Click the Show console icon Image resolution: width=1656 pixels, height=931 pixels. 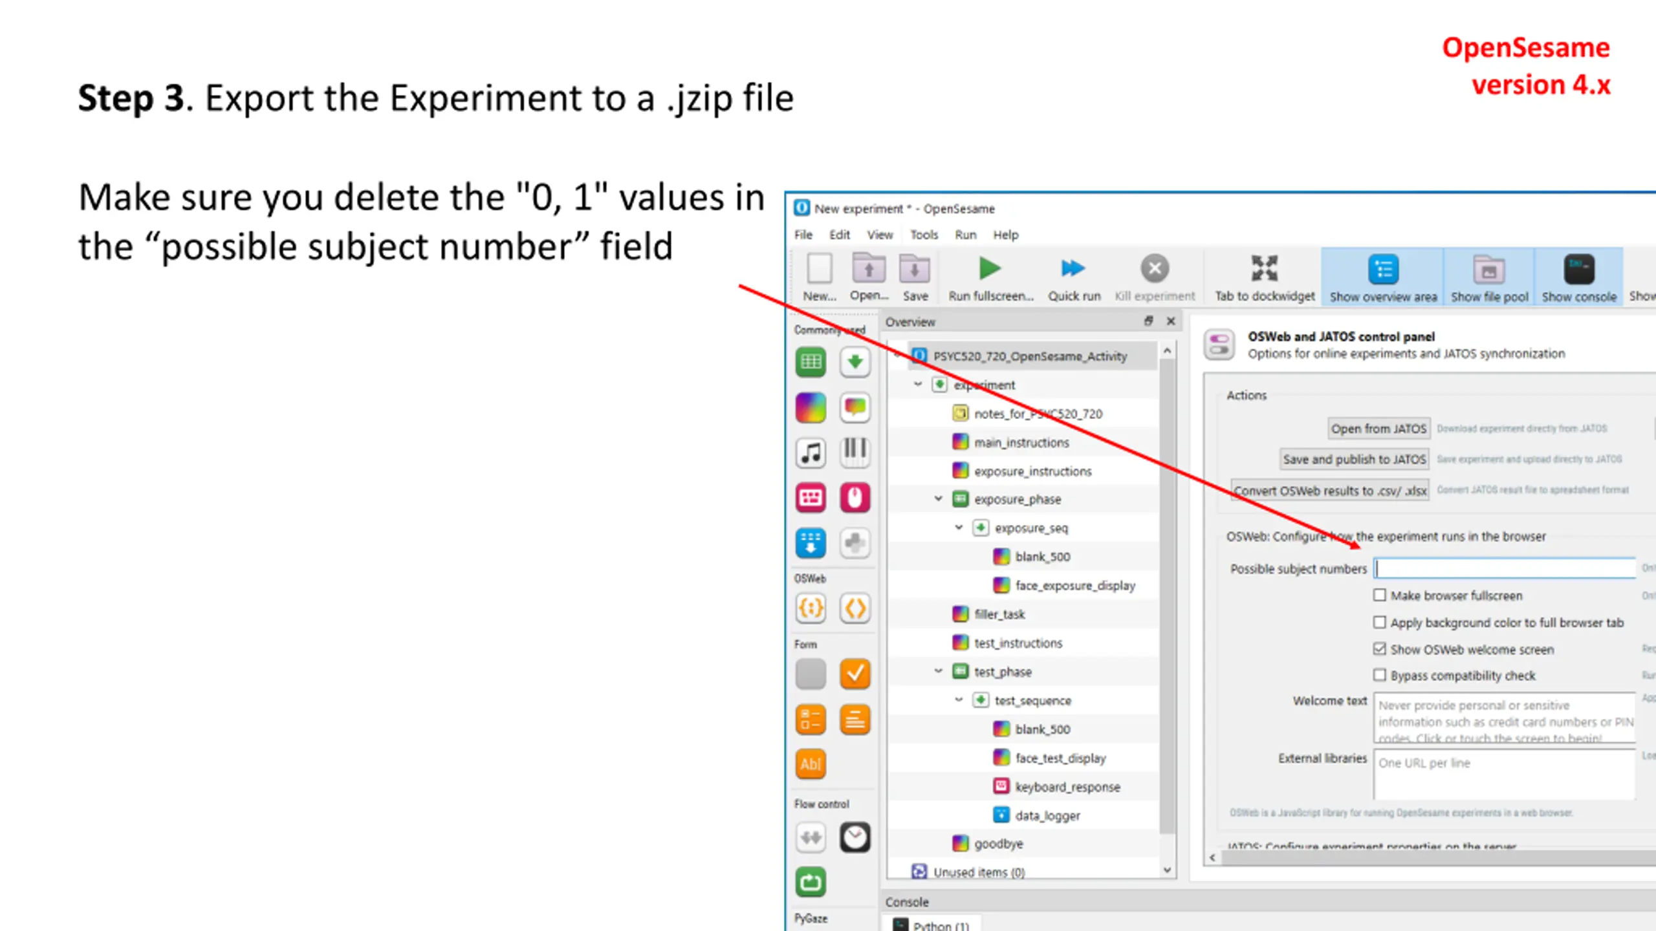(1579, 270)
